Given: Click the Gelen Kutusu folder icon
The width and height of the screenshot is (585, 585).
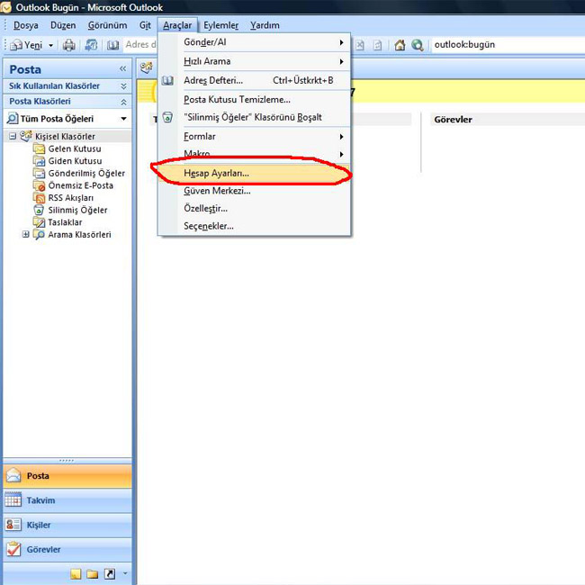Looking at the screenshot, I should [39, 148].
